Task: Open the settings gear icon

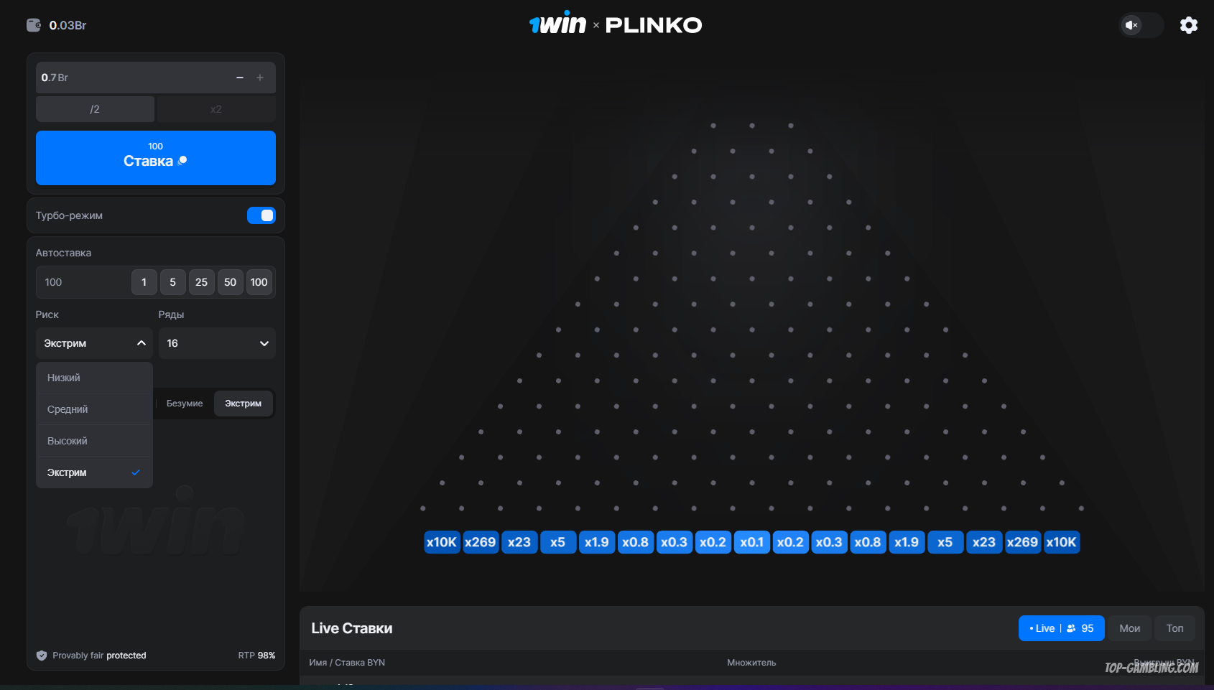Action: click(x=1189, y=25)
